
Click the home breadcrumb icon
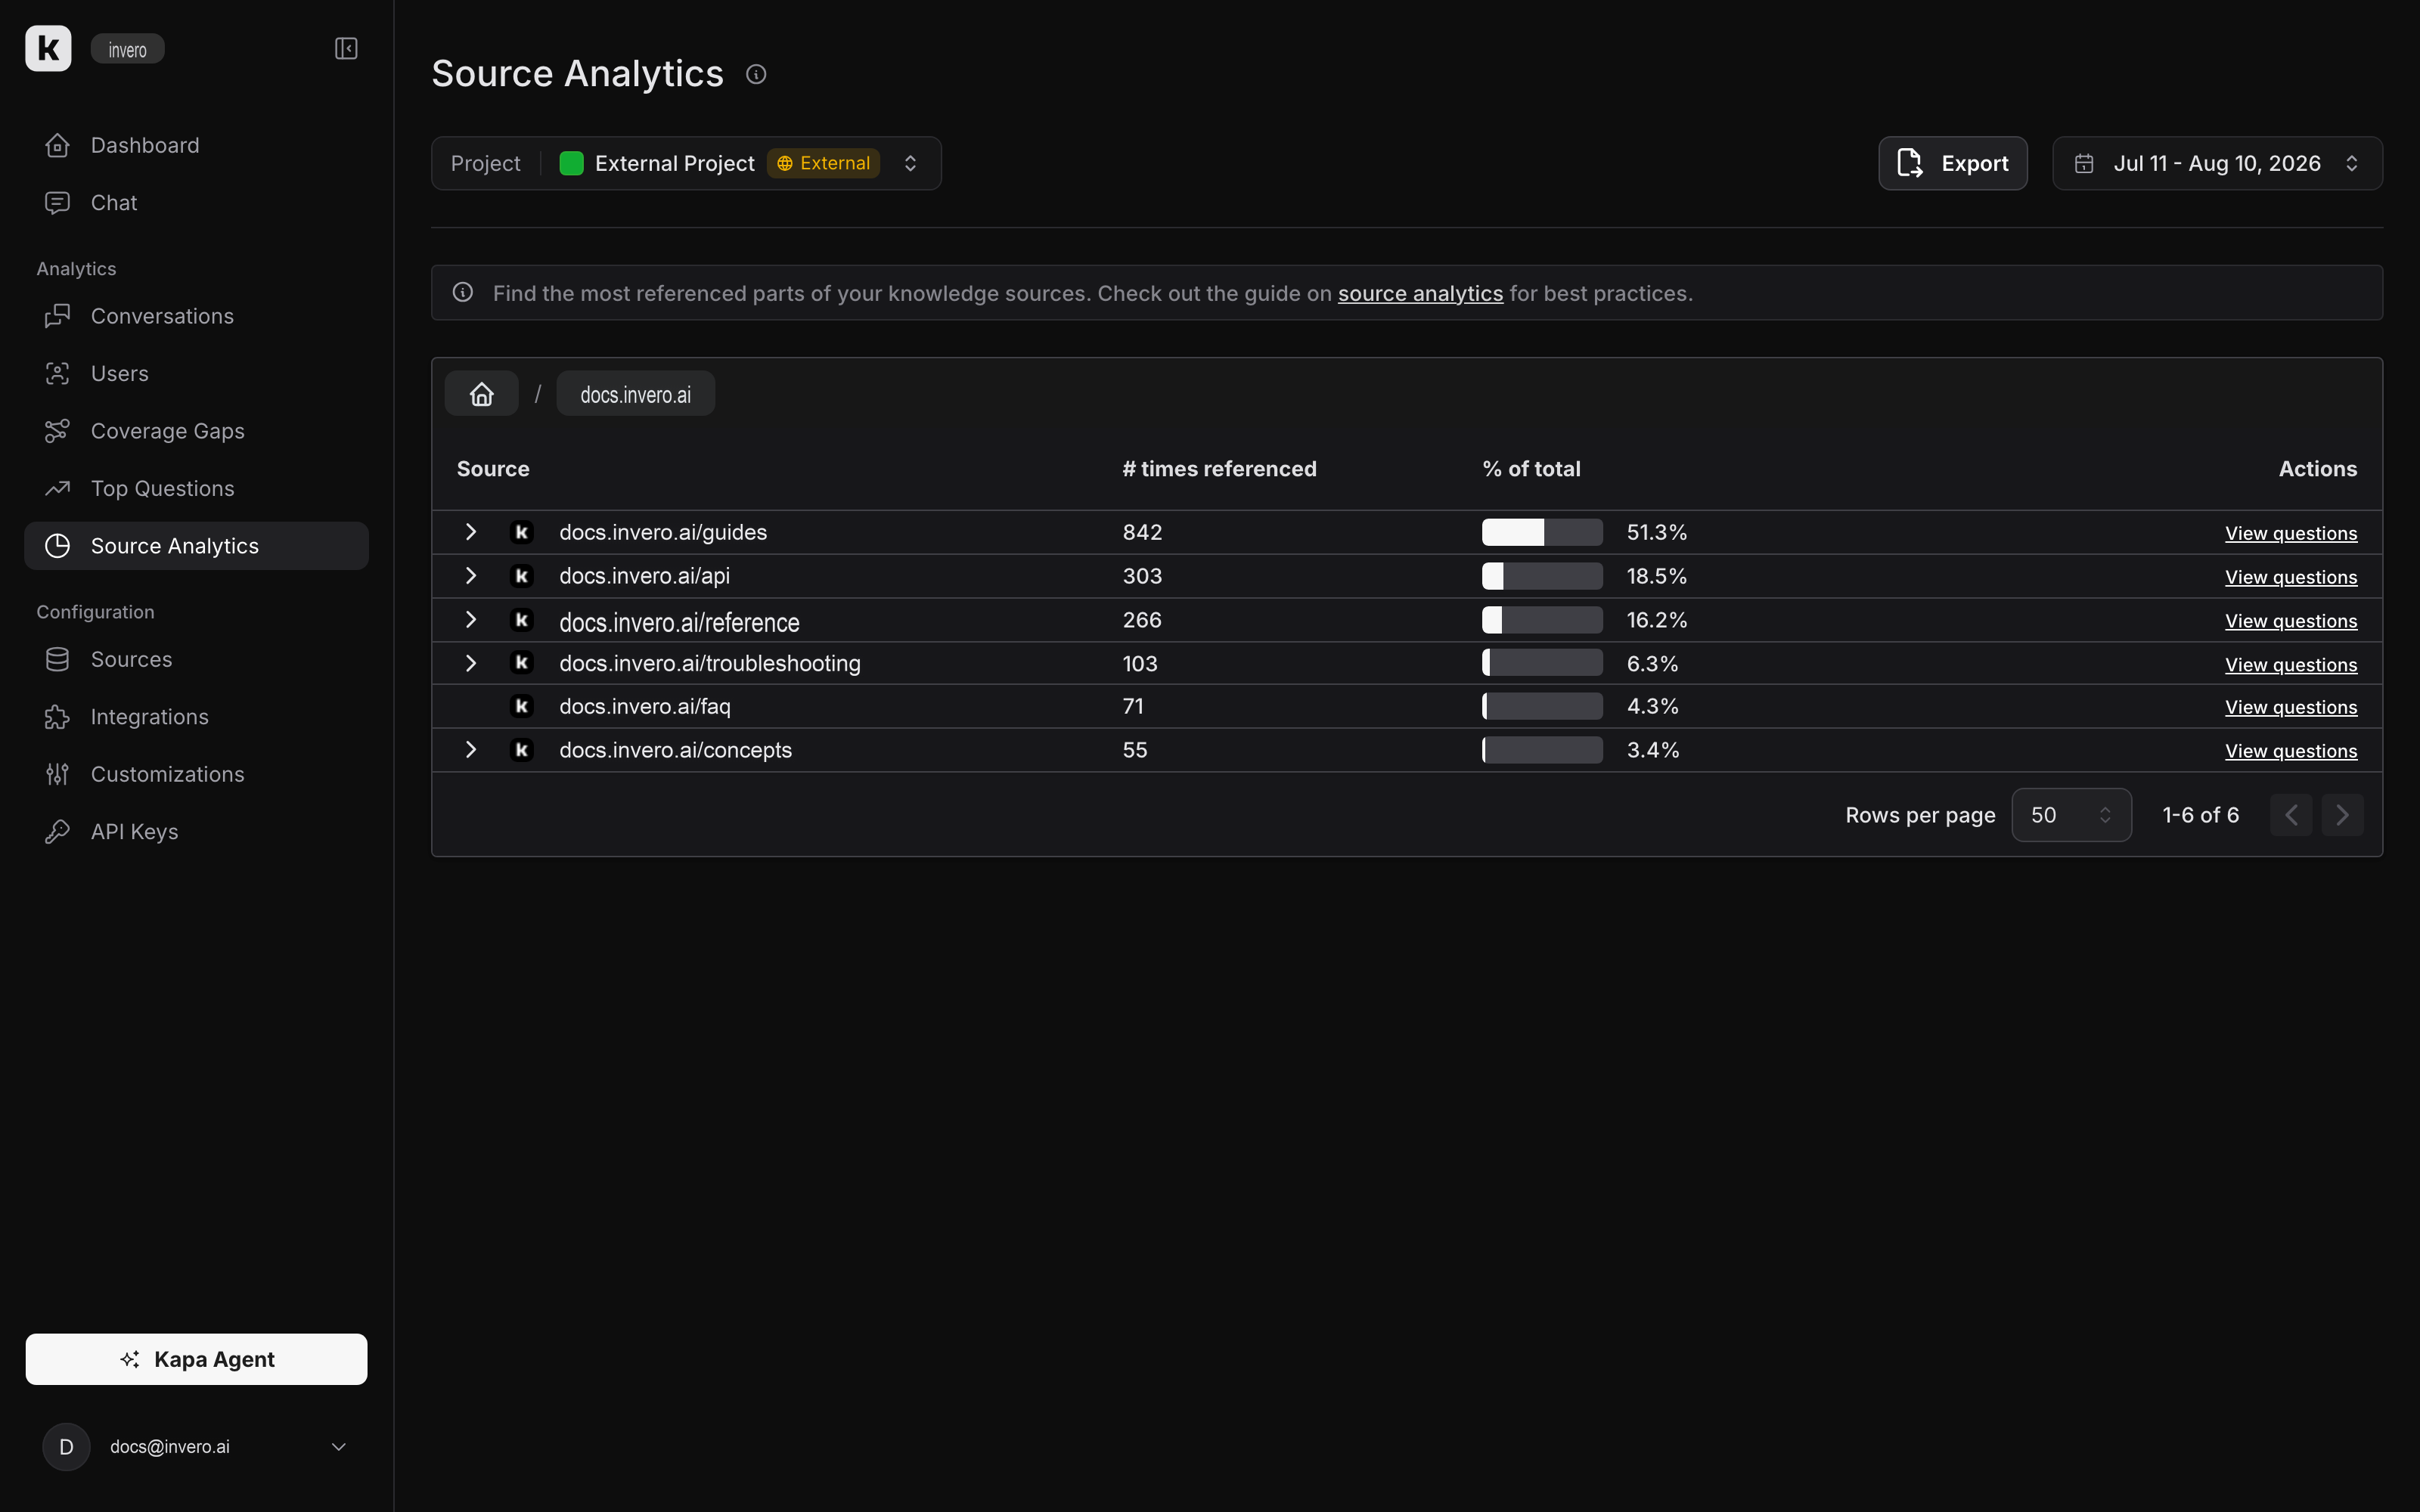[x=482, y=394]
